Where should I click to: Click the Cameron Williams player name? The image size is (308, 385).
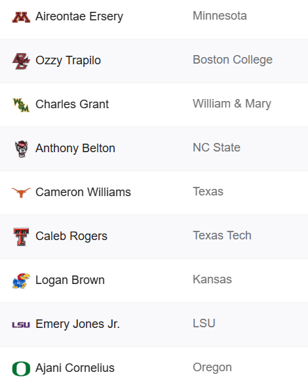click(83, 192)
